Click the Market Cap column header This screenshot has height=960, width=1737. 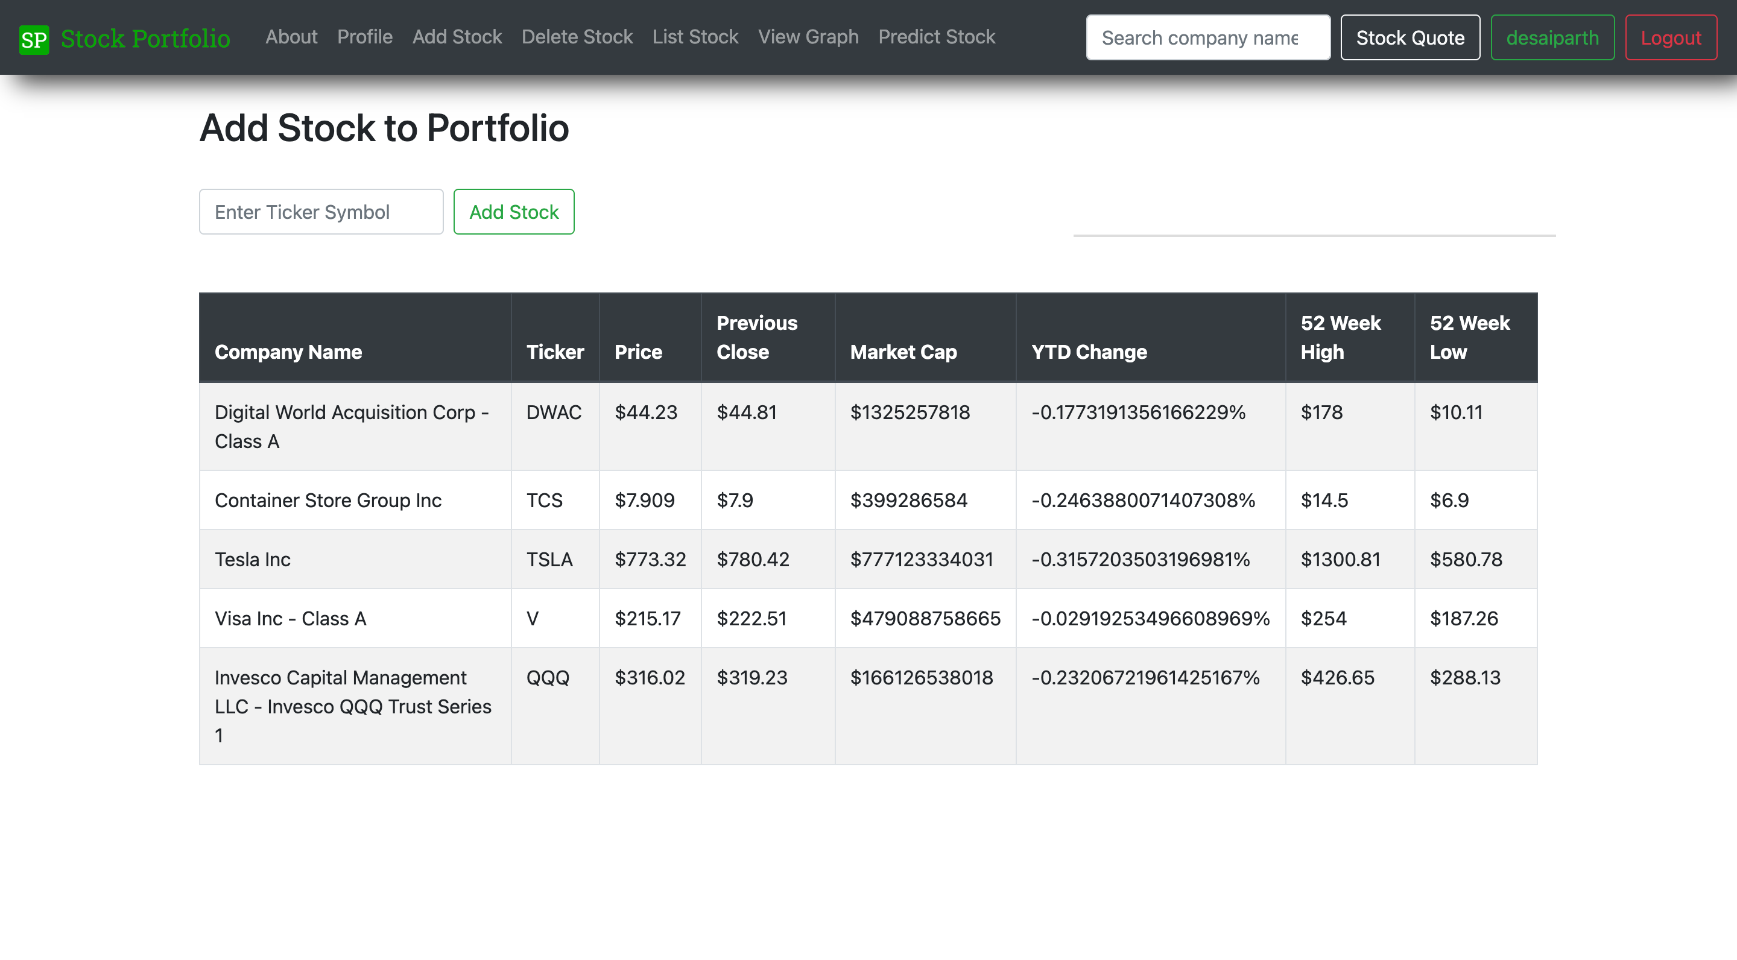(903, 352)
